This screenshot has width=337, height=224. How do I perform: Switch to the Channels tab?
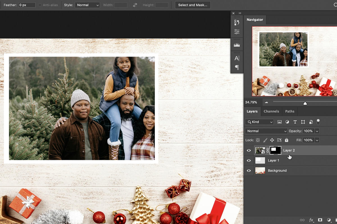click(271, 111)
